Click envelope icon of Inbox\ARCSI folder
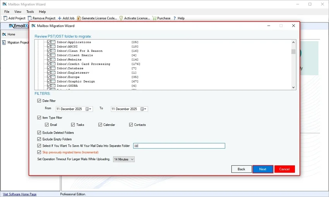 [x=53, y=46]
